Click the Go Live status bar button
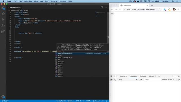 pyautogui.click(x=96, y=101)
